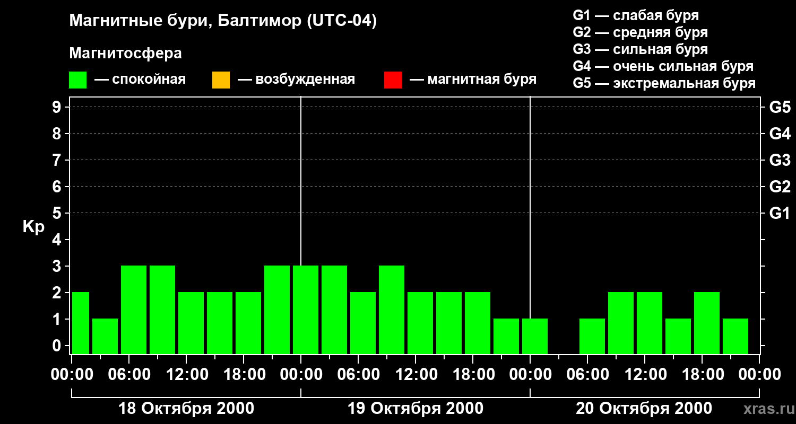Click the first bar on 18 October
The height and width of the screenshot is (424, 796).
click(81, 323)
